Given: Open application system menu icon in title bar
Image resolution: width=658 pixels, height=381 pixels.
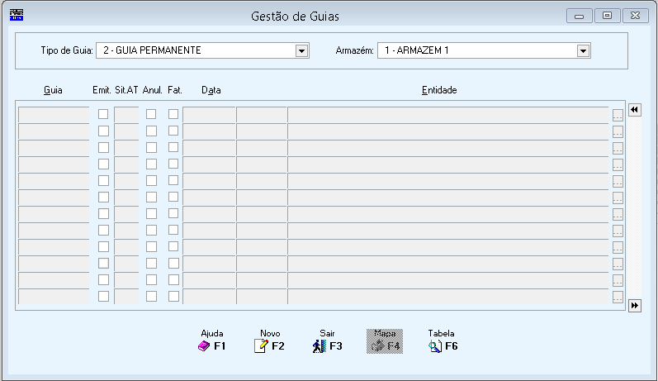Looking at the screenshot, I should click(x=17, y=15).
